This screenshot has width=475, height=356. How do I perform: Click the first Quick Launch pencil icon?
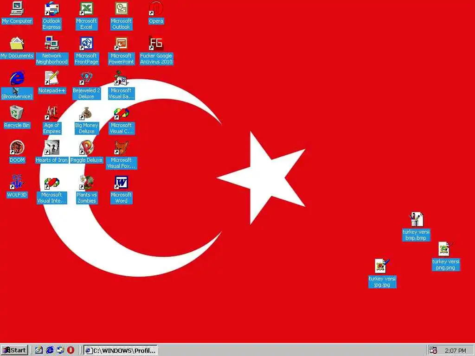coord(39,350)
